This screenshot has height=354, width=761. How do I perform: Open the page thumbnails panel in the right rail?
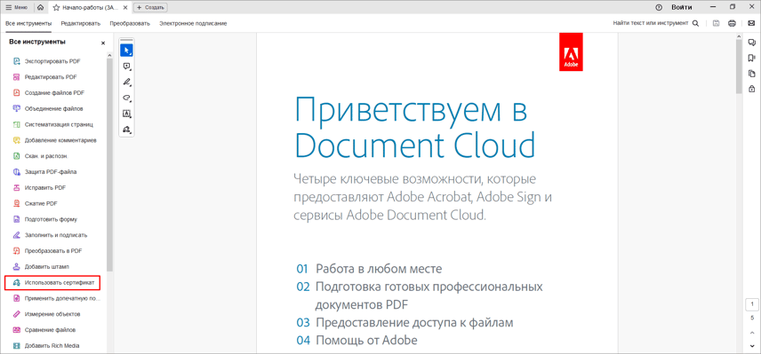[752, 74]
